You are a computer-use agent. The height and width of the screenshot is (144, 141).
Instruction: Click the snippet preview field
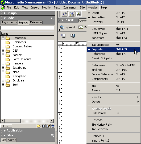27,28
